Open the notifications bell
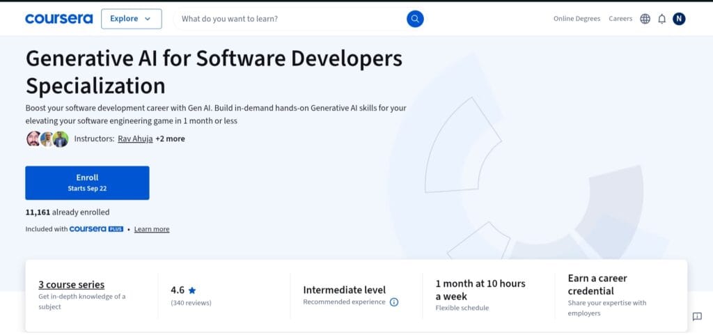Screen dimensions: 713x335 coord(662,19)
